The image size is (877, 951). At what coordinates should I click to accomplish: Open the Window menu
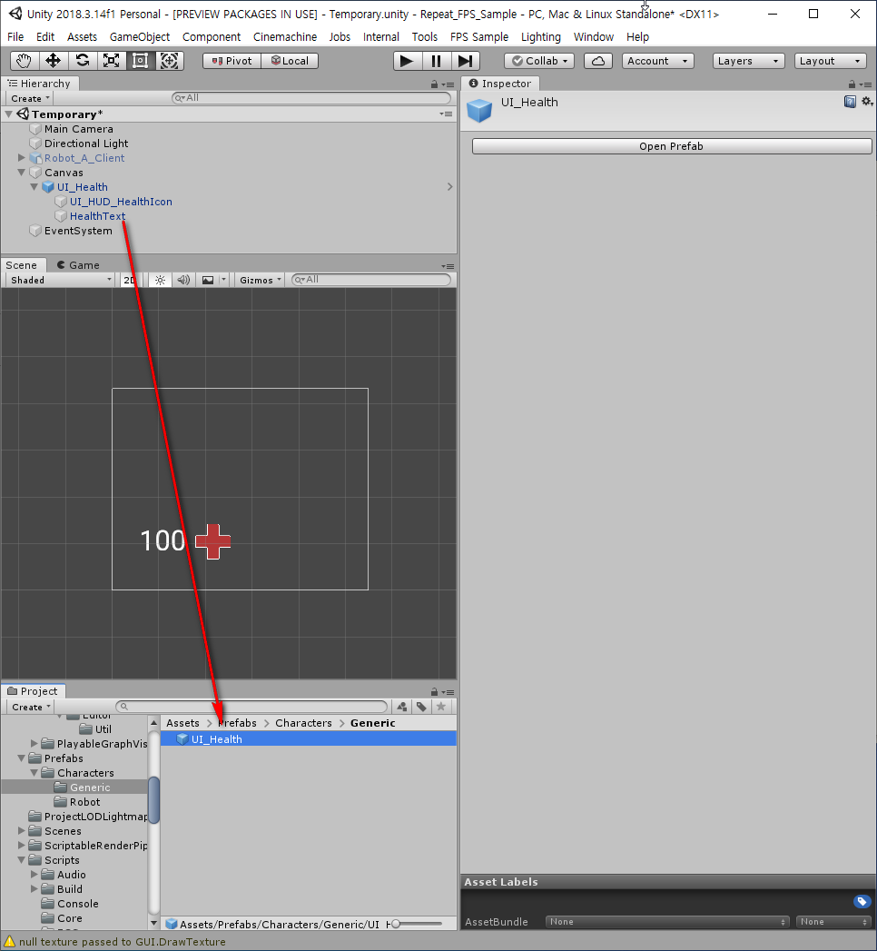click(x=594, y=37)
